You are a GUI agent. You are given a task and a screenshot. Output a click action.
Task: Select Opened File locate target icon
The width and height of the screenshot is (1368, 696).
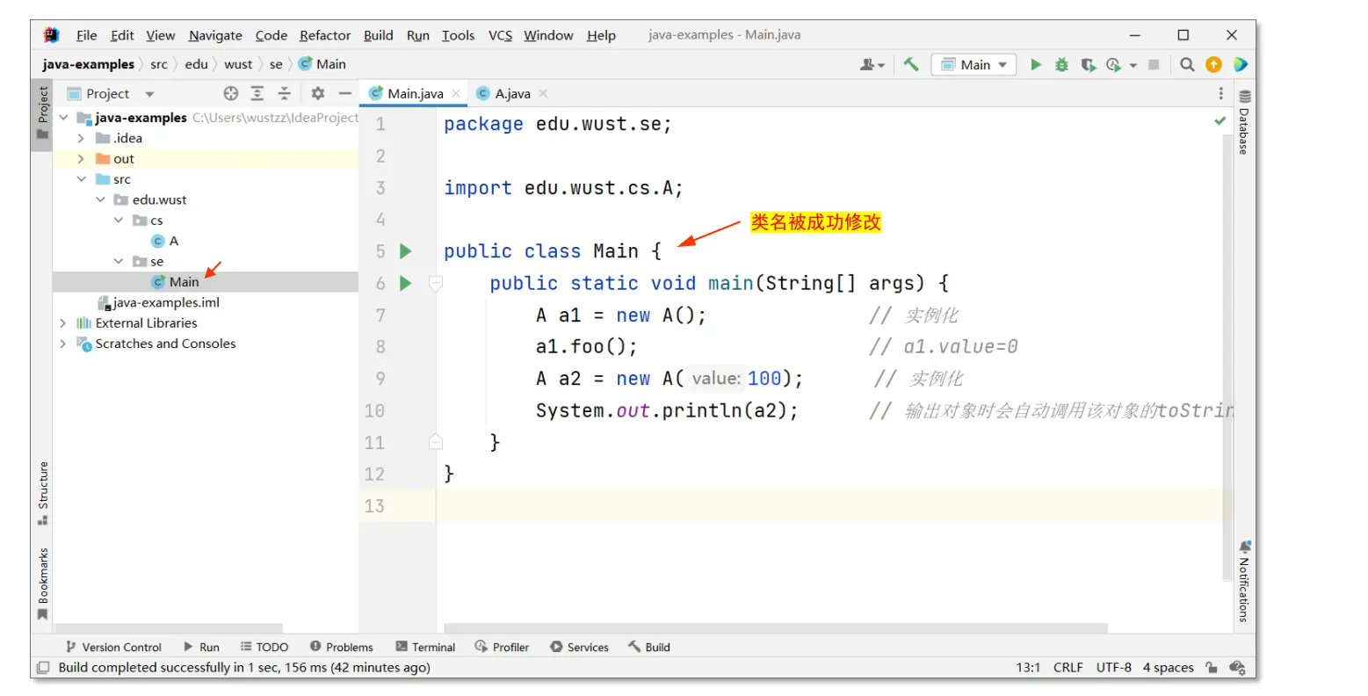(x=231, y=93)
